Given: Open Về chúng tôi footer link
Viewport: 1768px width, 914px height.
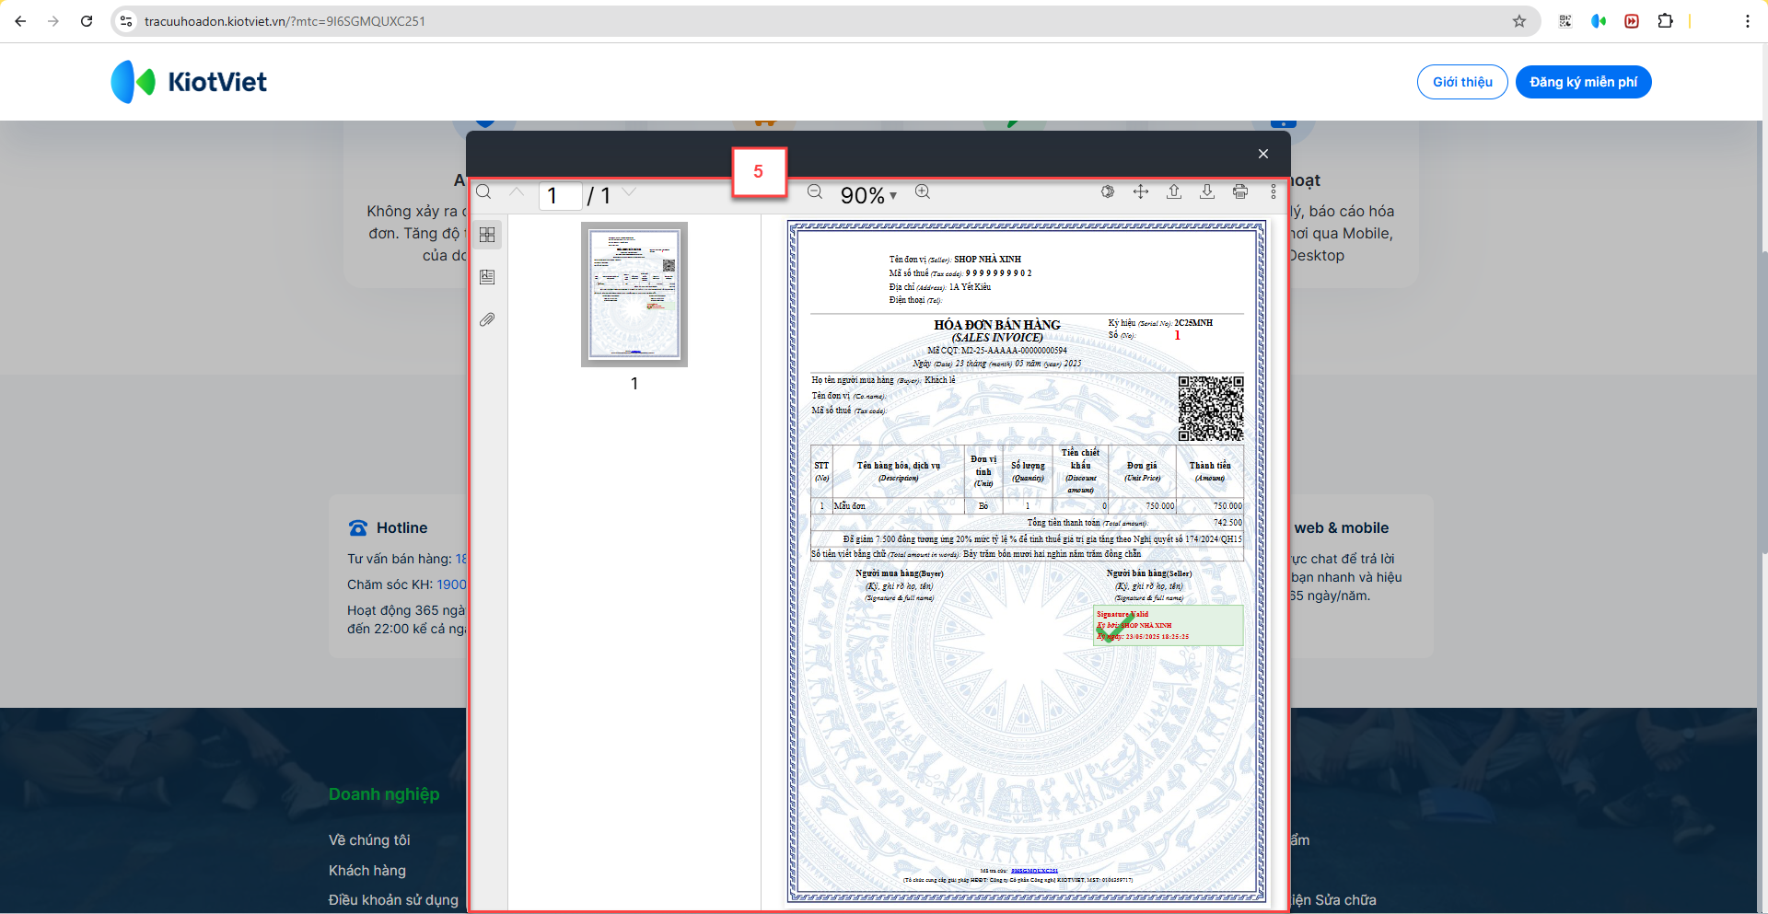Looking at the screenshot, I should tap(369, 840).
